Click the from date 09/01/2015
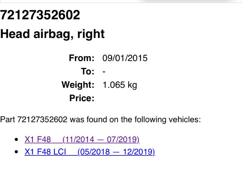Viewport: 242px width, 182px height. [x=125, y=58]
